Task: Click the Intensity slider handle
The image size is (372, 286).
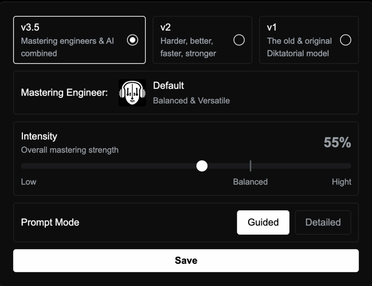Action: (202, 166)
